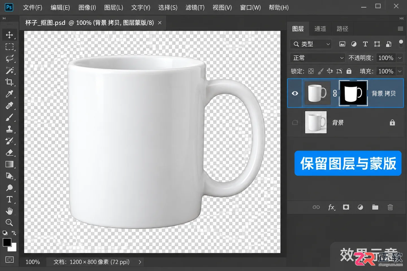
Task: Hide the 背景 拷贝 layer
Action: click(x=295, y=93)
